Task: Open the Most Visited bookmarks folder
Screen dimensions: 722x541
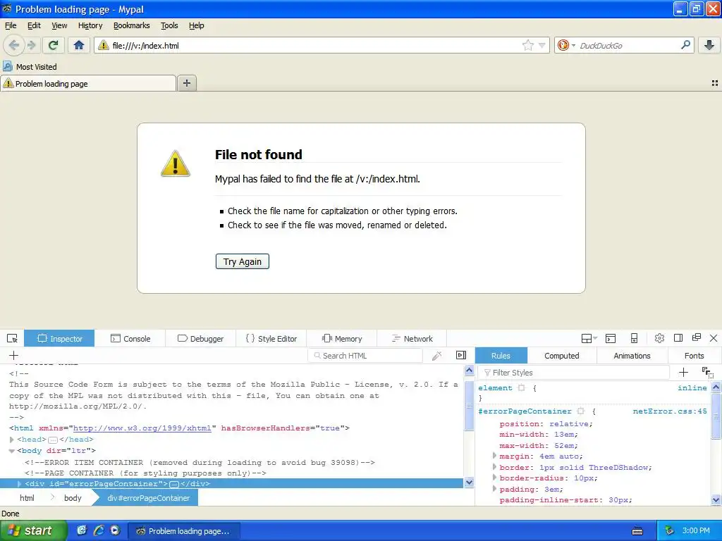Action: coord(30,67)
